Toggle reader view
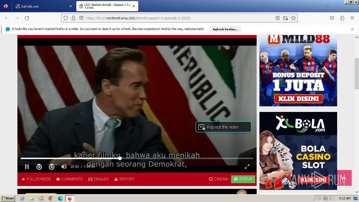 (278, 18)
